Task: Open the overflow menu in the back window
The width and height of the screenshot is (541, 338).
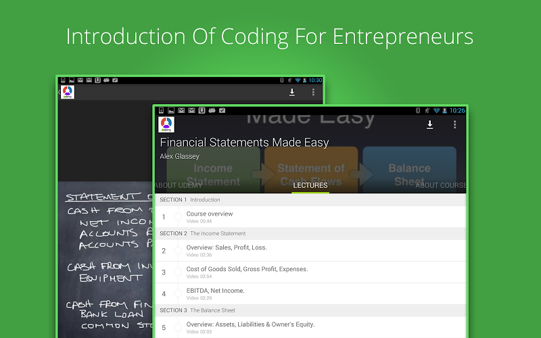Action: click(313, 92)
